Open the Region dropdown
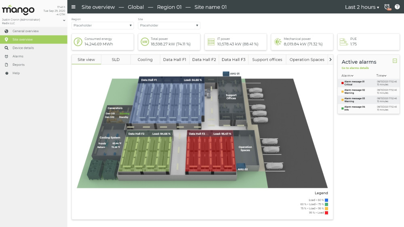Image resolution: width=404 pixels, height=227 pixels. pos(102,25)
